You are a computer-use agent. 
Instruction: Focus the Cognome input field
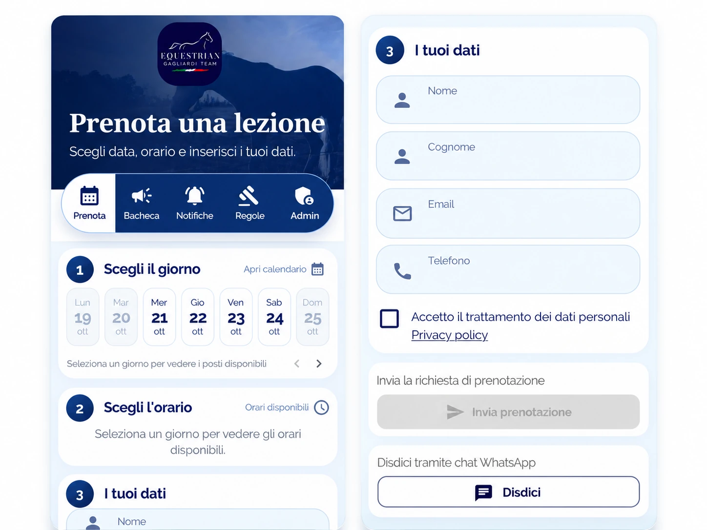508,156
